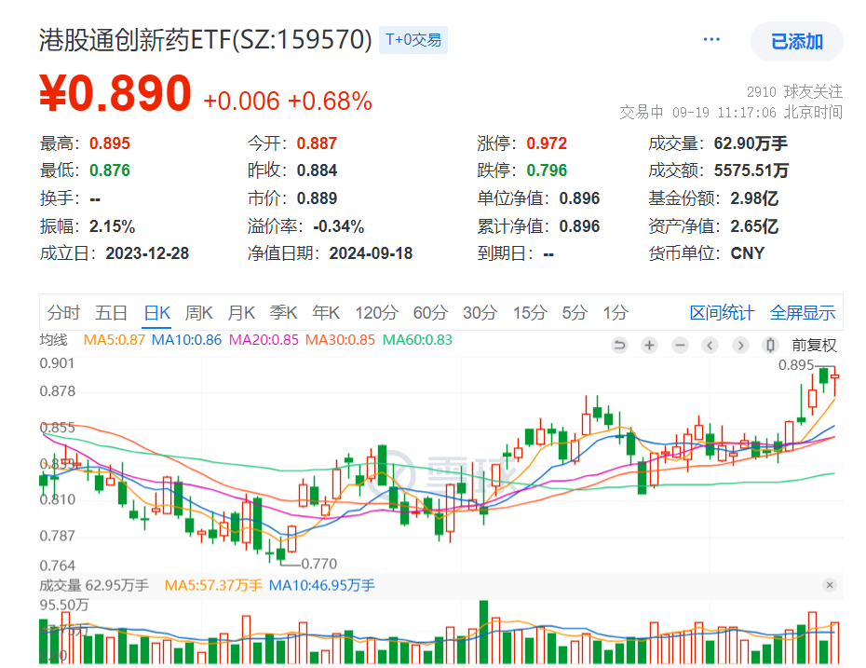Click the 最高 value 0.895
Viewport: 866px width, 668px height.
(109, 143)
